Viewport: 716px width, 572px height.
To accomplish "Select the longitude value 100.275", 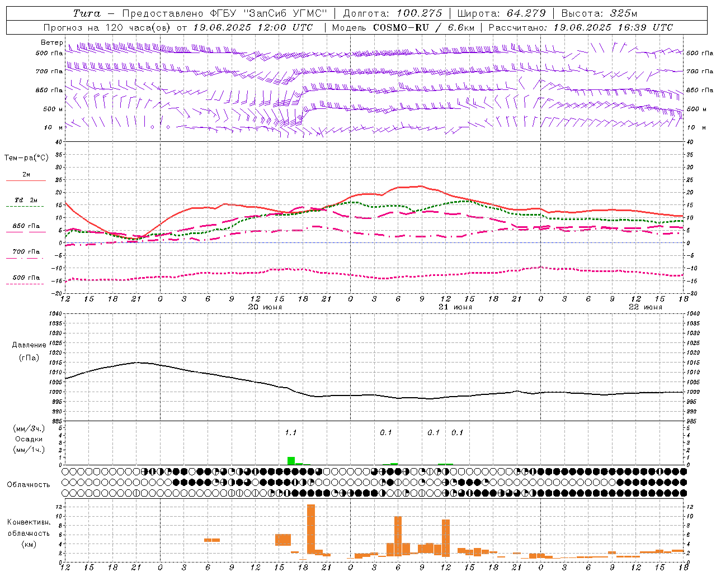I will (420, 13).
